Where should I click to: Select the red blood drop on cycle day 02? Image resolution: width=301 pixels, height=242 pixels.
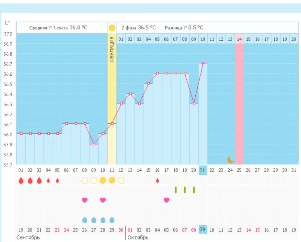click(30, 181)
